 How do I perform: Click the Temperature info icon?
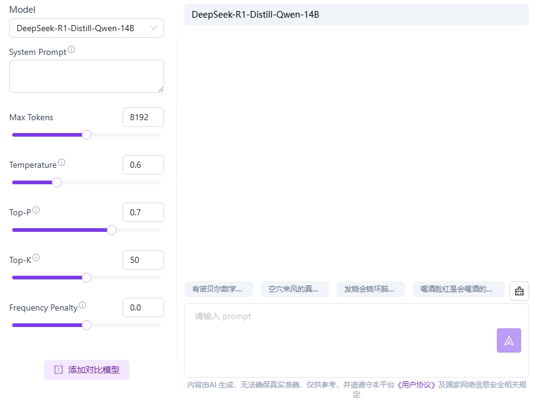62,162
